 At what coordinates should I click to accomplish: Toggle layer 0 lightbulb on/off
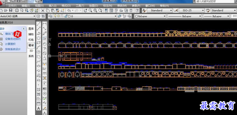[x=55, y=16]
